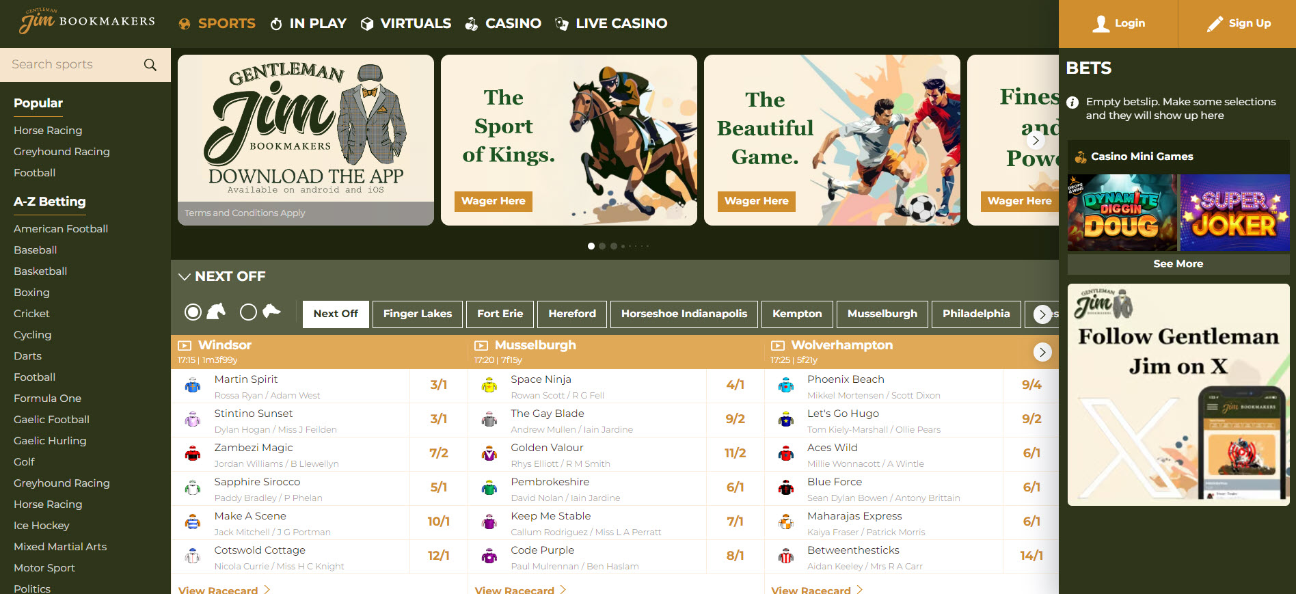Click Betweenthesticks' striped silk icon
This screenshot has width=1296, height=594.
tap(786, 556)
